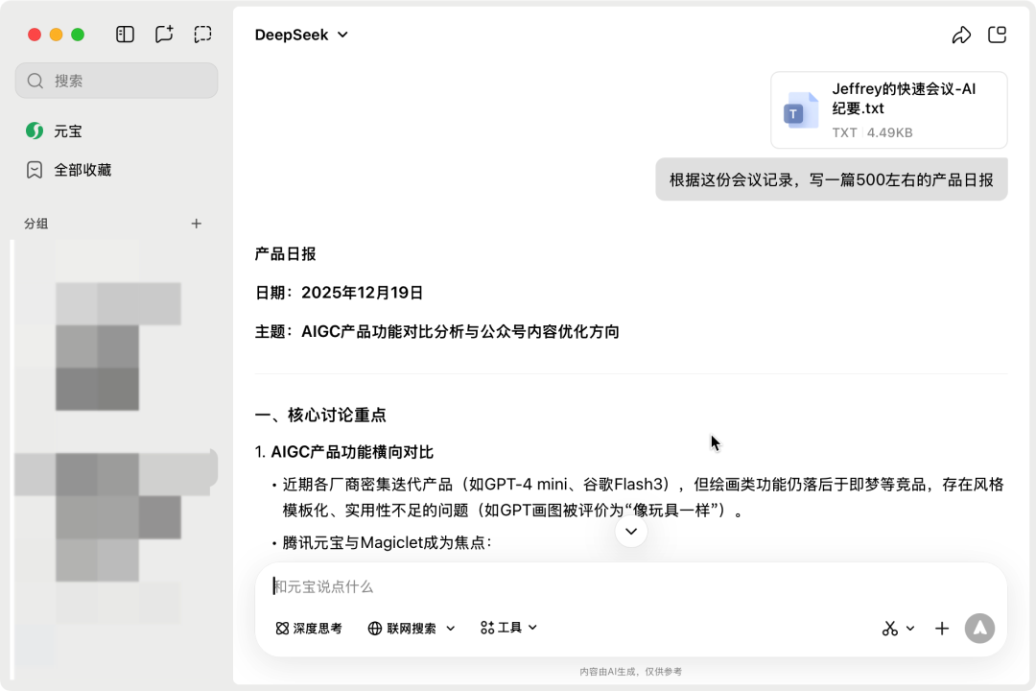Select 元宝 in the sidebar
The image size is (1036, 691).
[67, 131]
